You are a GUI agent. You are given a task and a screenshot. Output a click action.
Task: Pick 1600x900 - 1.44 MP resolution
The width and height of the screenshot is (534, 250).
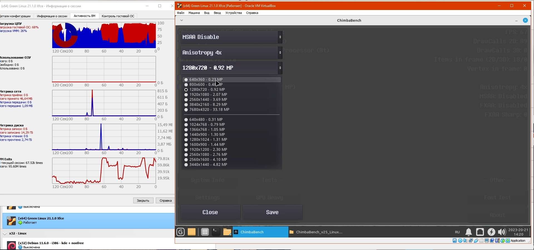pyautogui.click(x=232, y=145)
